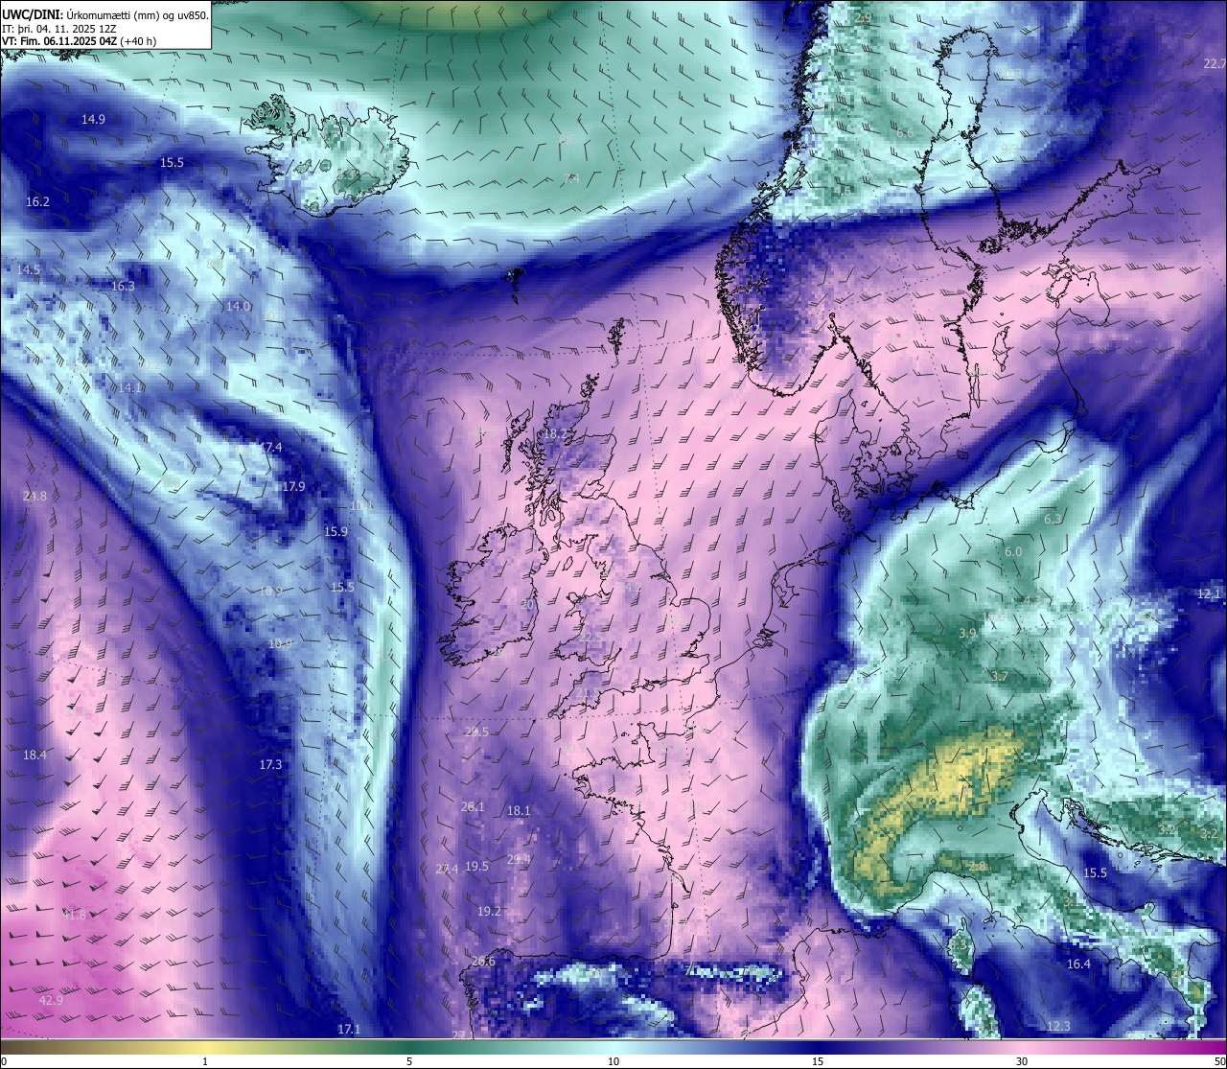
Task: Click the map value 12.3
Action: click(1057, 1026)
